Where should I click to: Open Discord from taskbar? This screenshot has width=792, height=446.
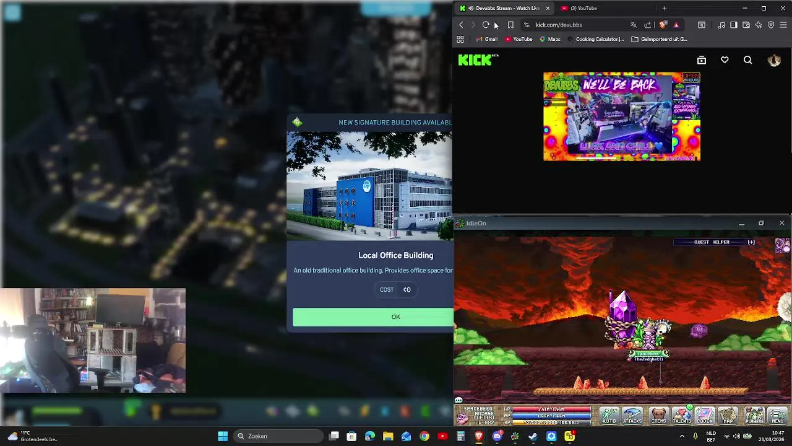click(x=497, y=436)
